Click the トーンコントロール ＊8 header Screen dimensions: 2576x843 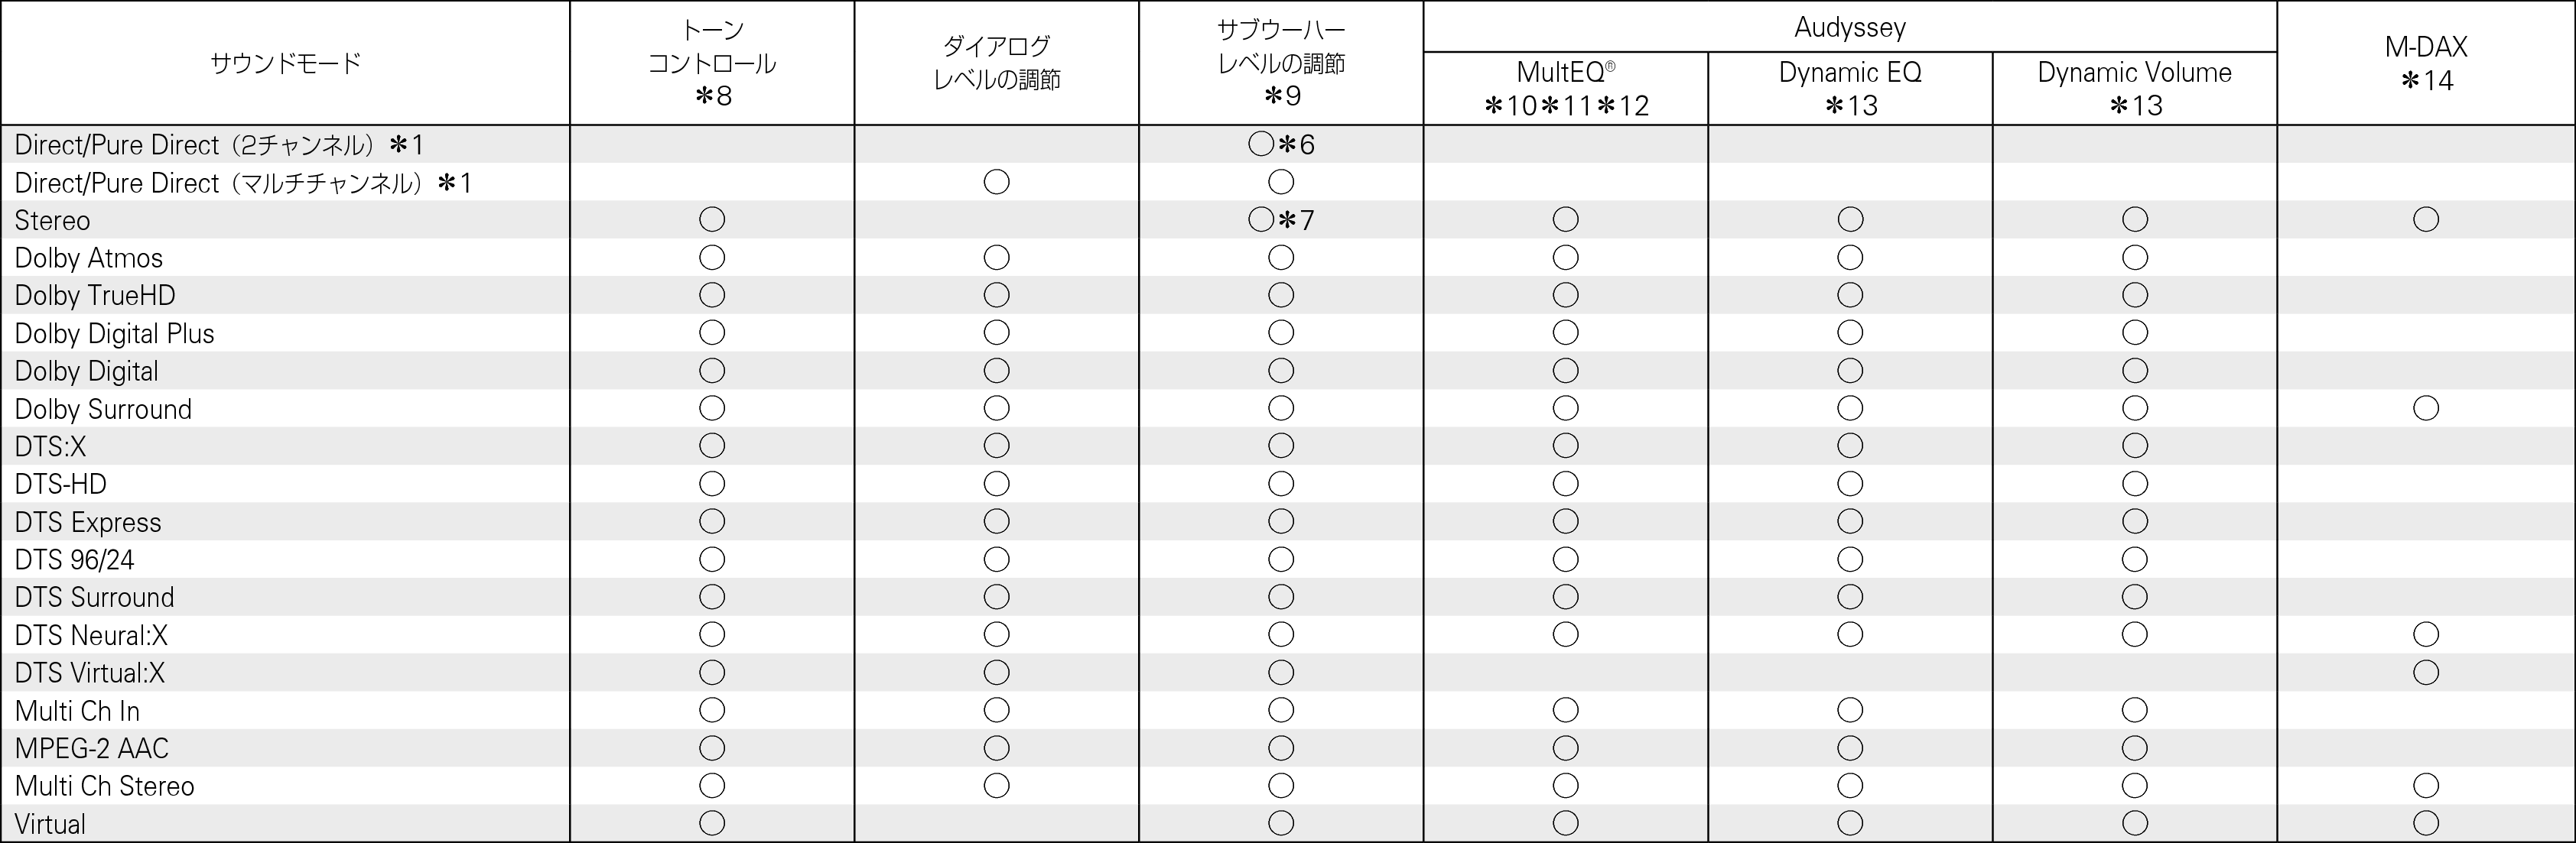pos(712,63)
